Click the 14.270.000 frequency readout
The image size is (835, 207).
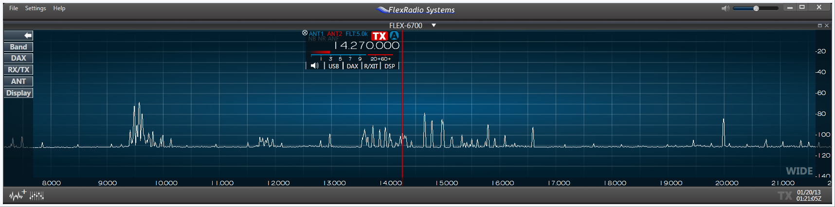coord(367,46)
